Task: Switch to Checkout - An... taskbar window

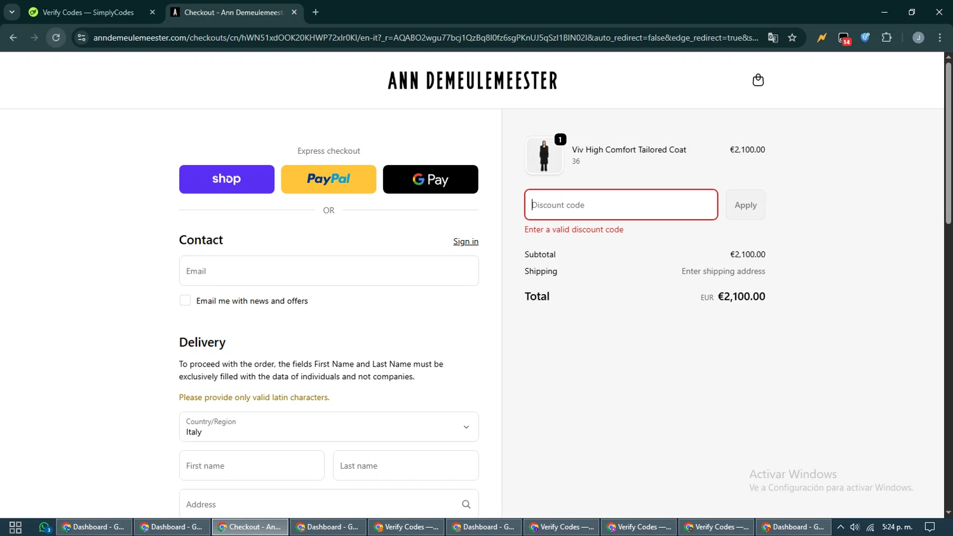Action: [250, 527]
